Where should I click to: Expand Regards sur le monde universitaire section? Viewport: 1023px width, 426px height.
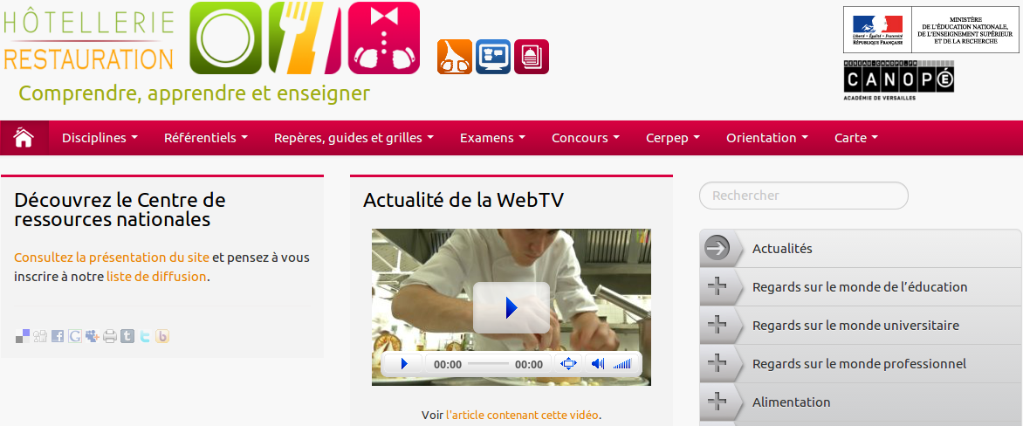click(x=861, y=325)
